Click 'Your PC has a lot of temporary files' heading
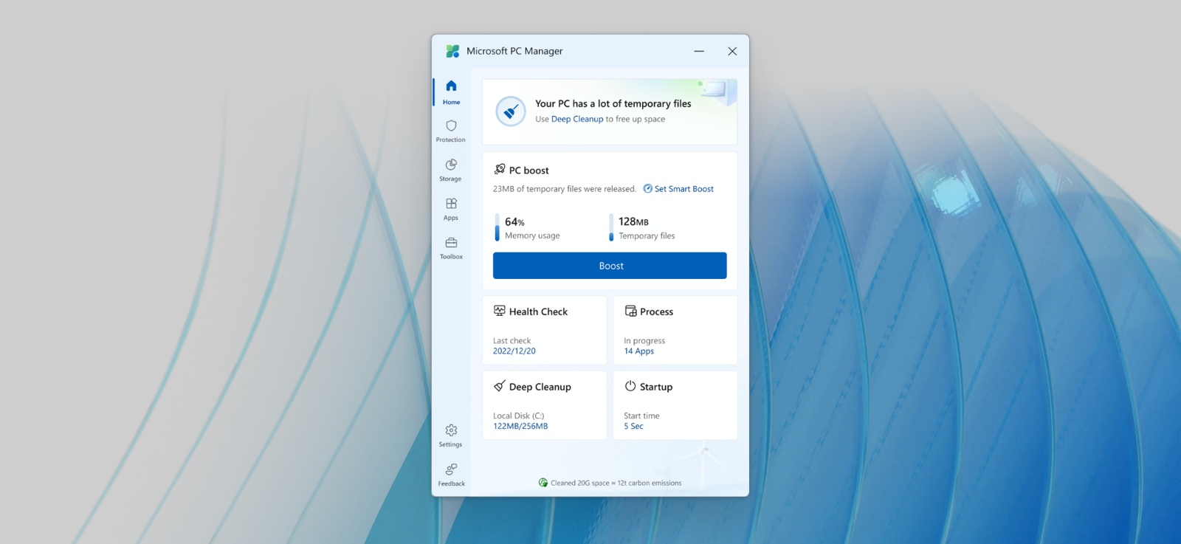The height and width of the screenshot is (544, 1181). [613, 104]
